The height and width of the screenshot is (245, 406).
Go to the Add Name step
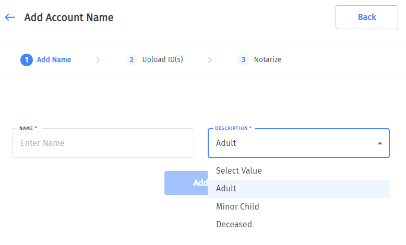point(54,59)
